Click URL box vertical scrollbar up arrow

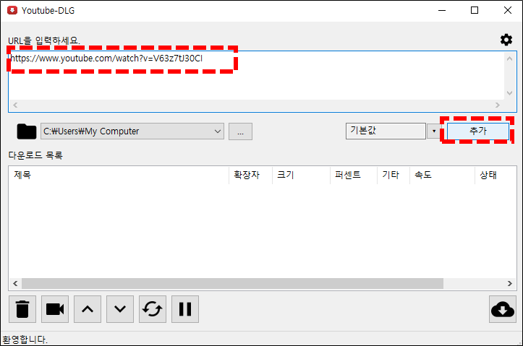click(x=509, y=59)
